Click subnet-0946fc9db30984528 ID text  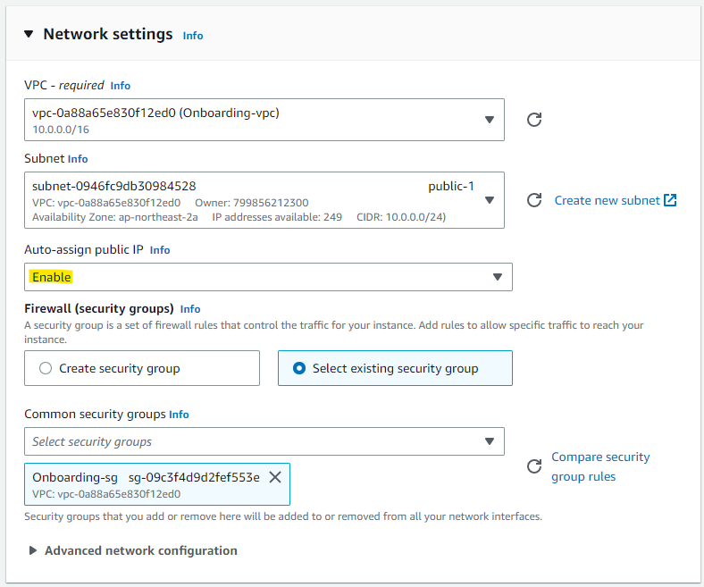(114, 186)
